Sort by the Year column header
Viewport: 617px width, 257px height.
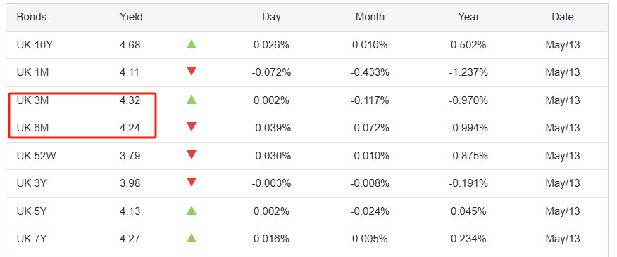tap(468, 17)
